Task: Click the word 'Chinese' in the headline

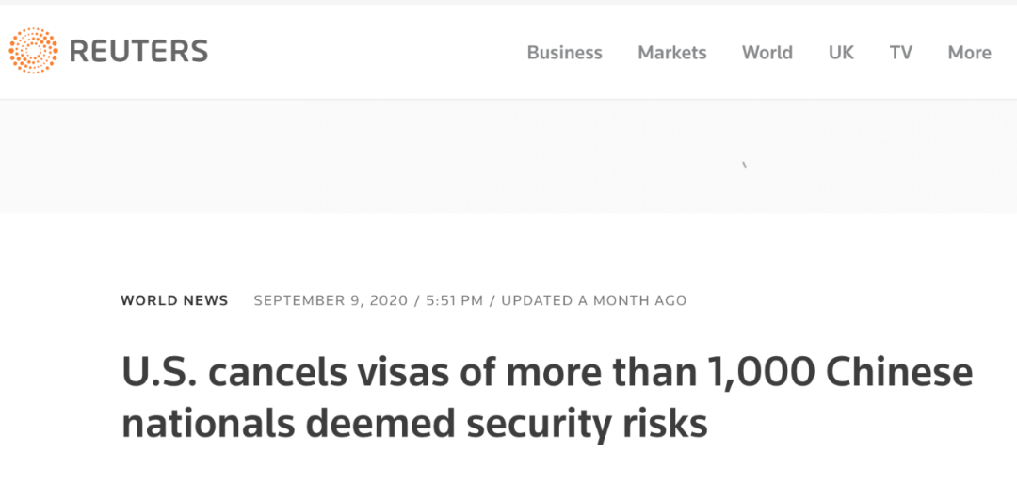Action: coord(897,374)
